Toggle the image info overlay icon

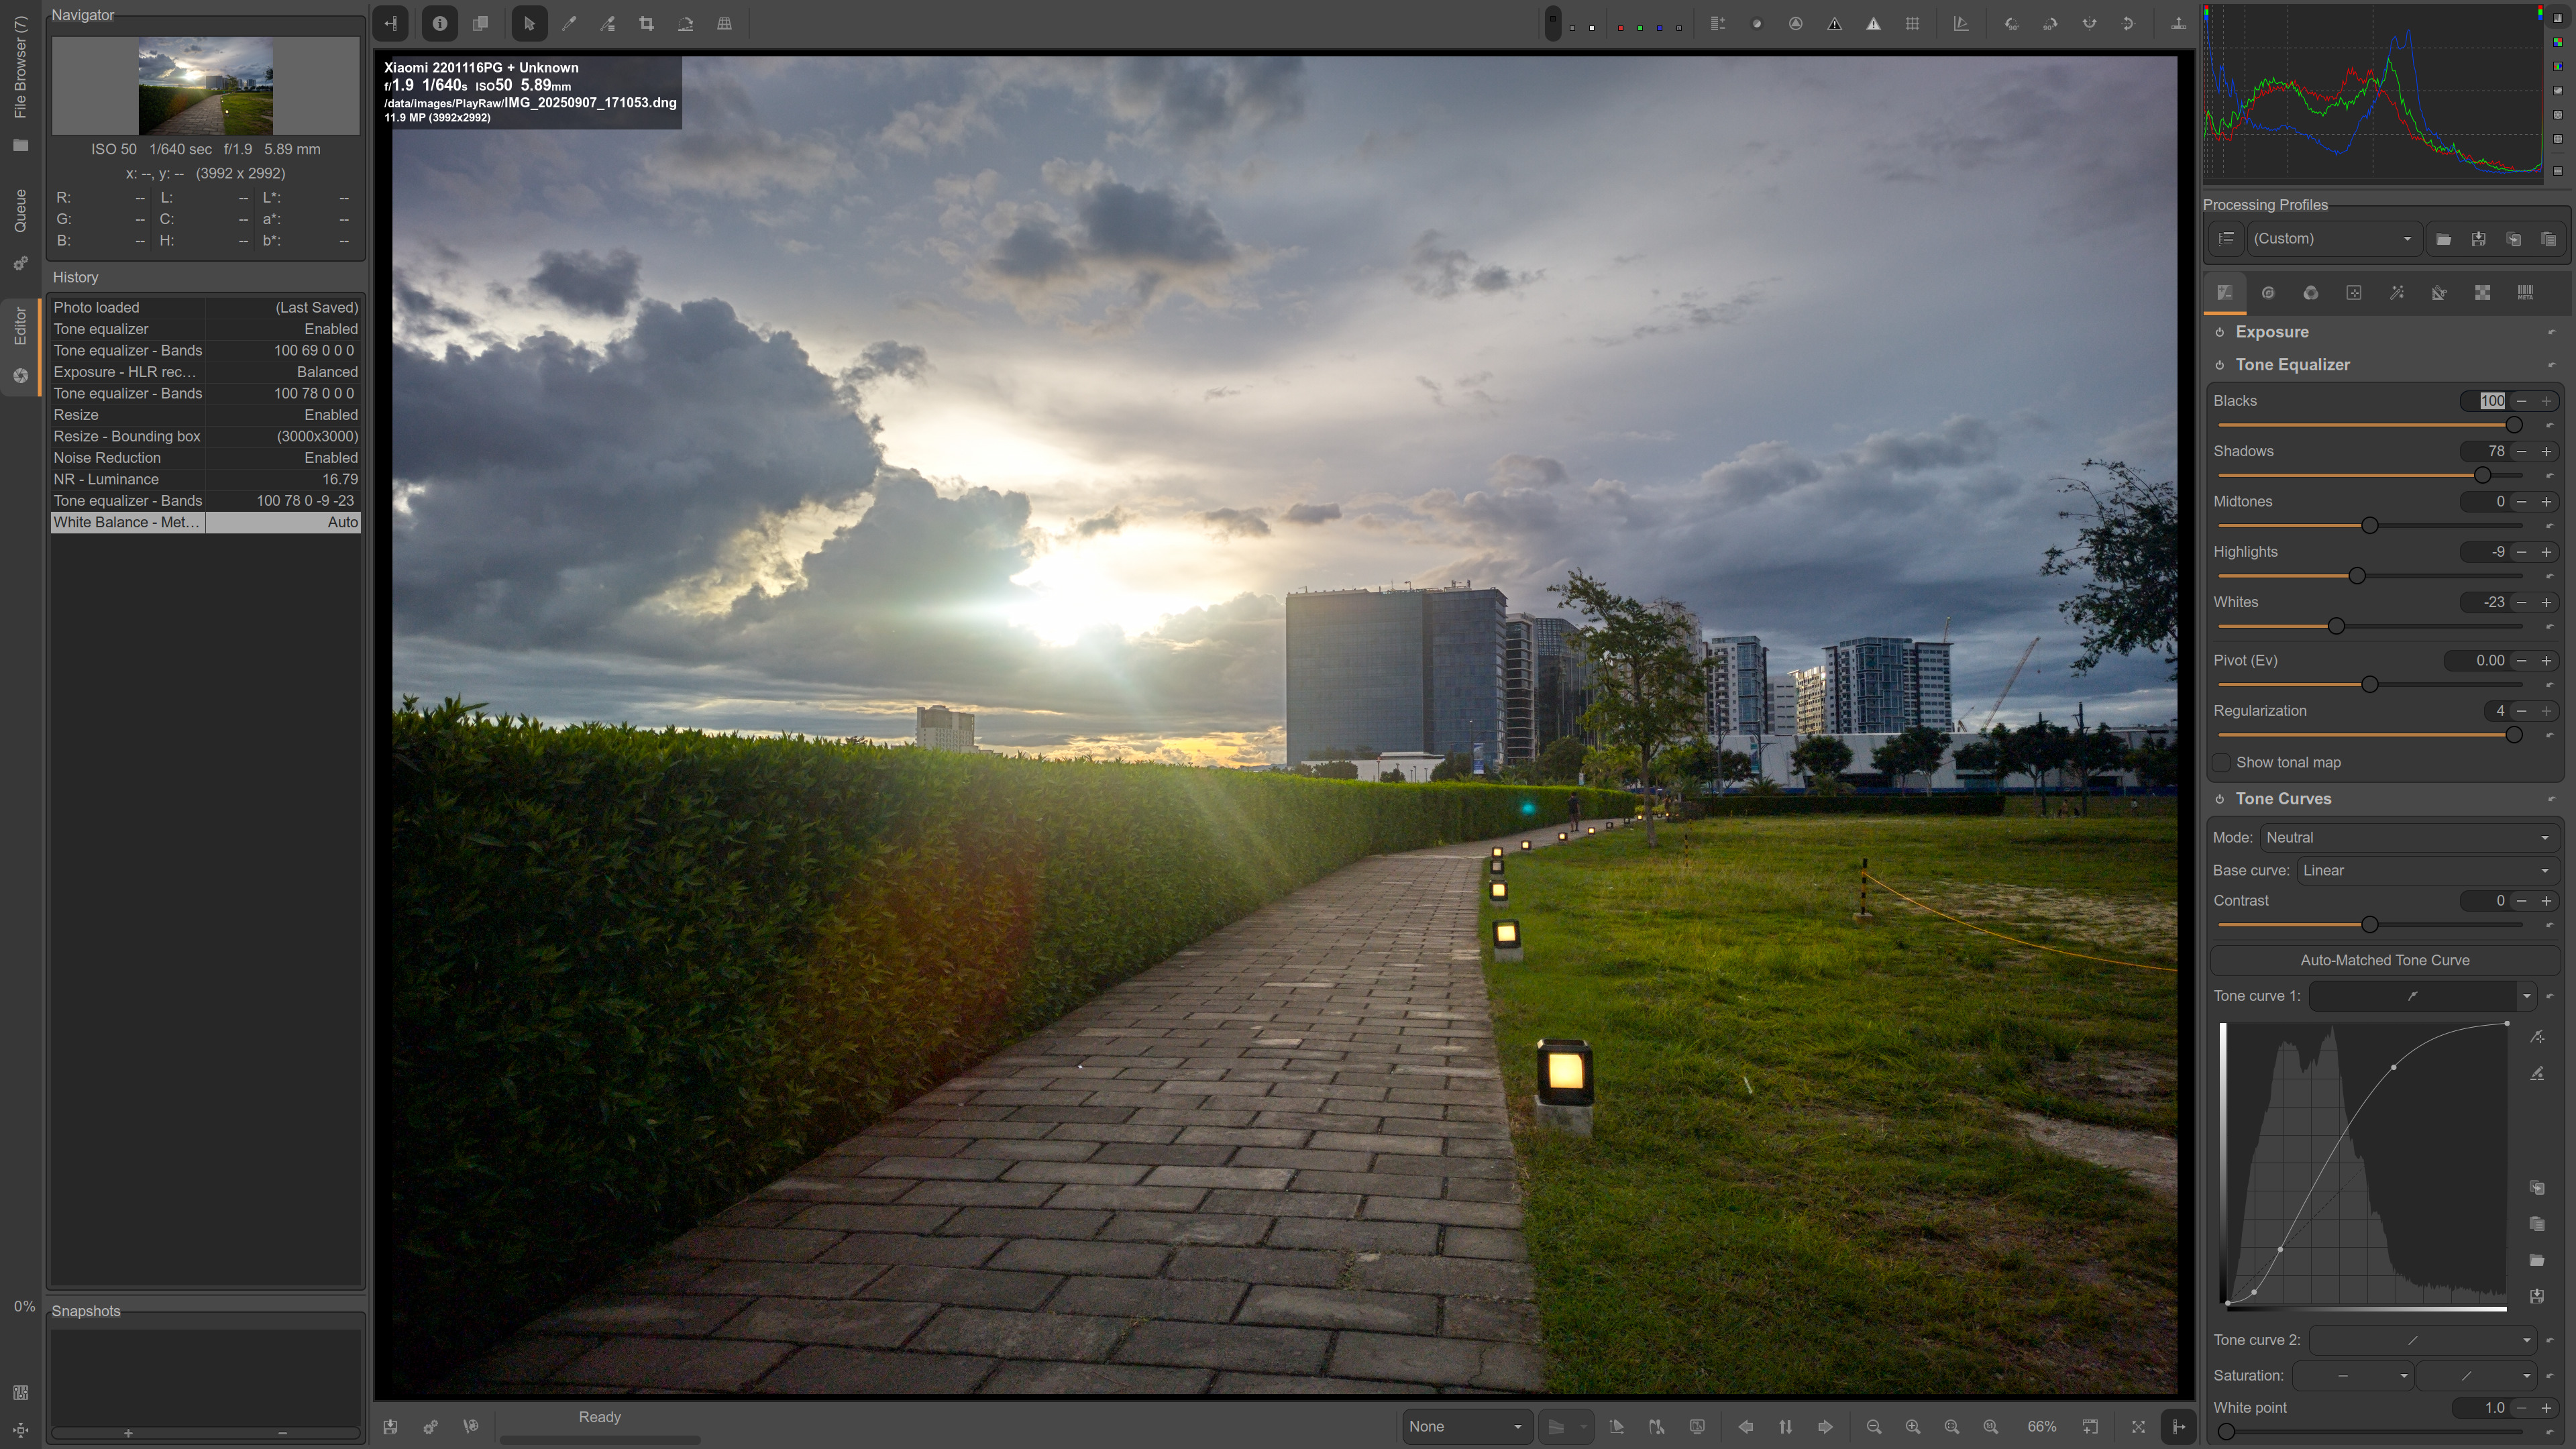439,24
